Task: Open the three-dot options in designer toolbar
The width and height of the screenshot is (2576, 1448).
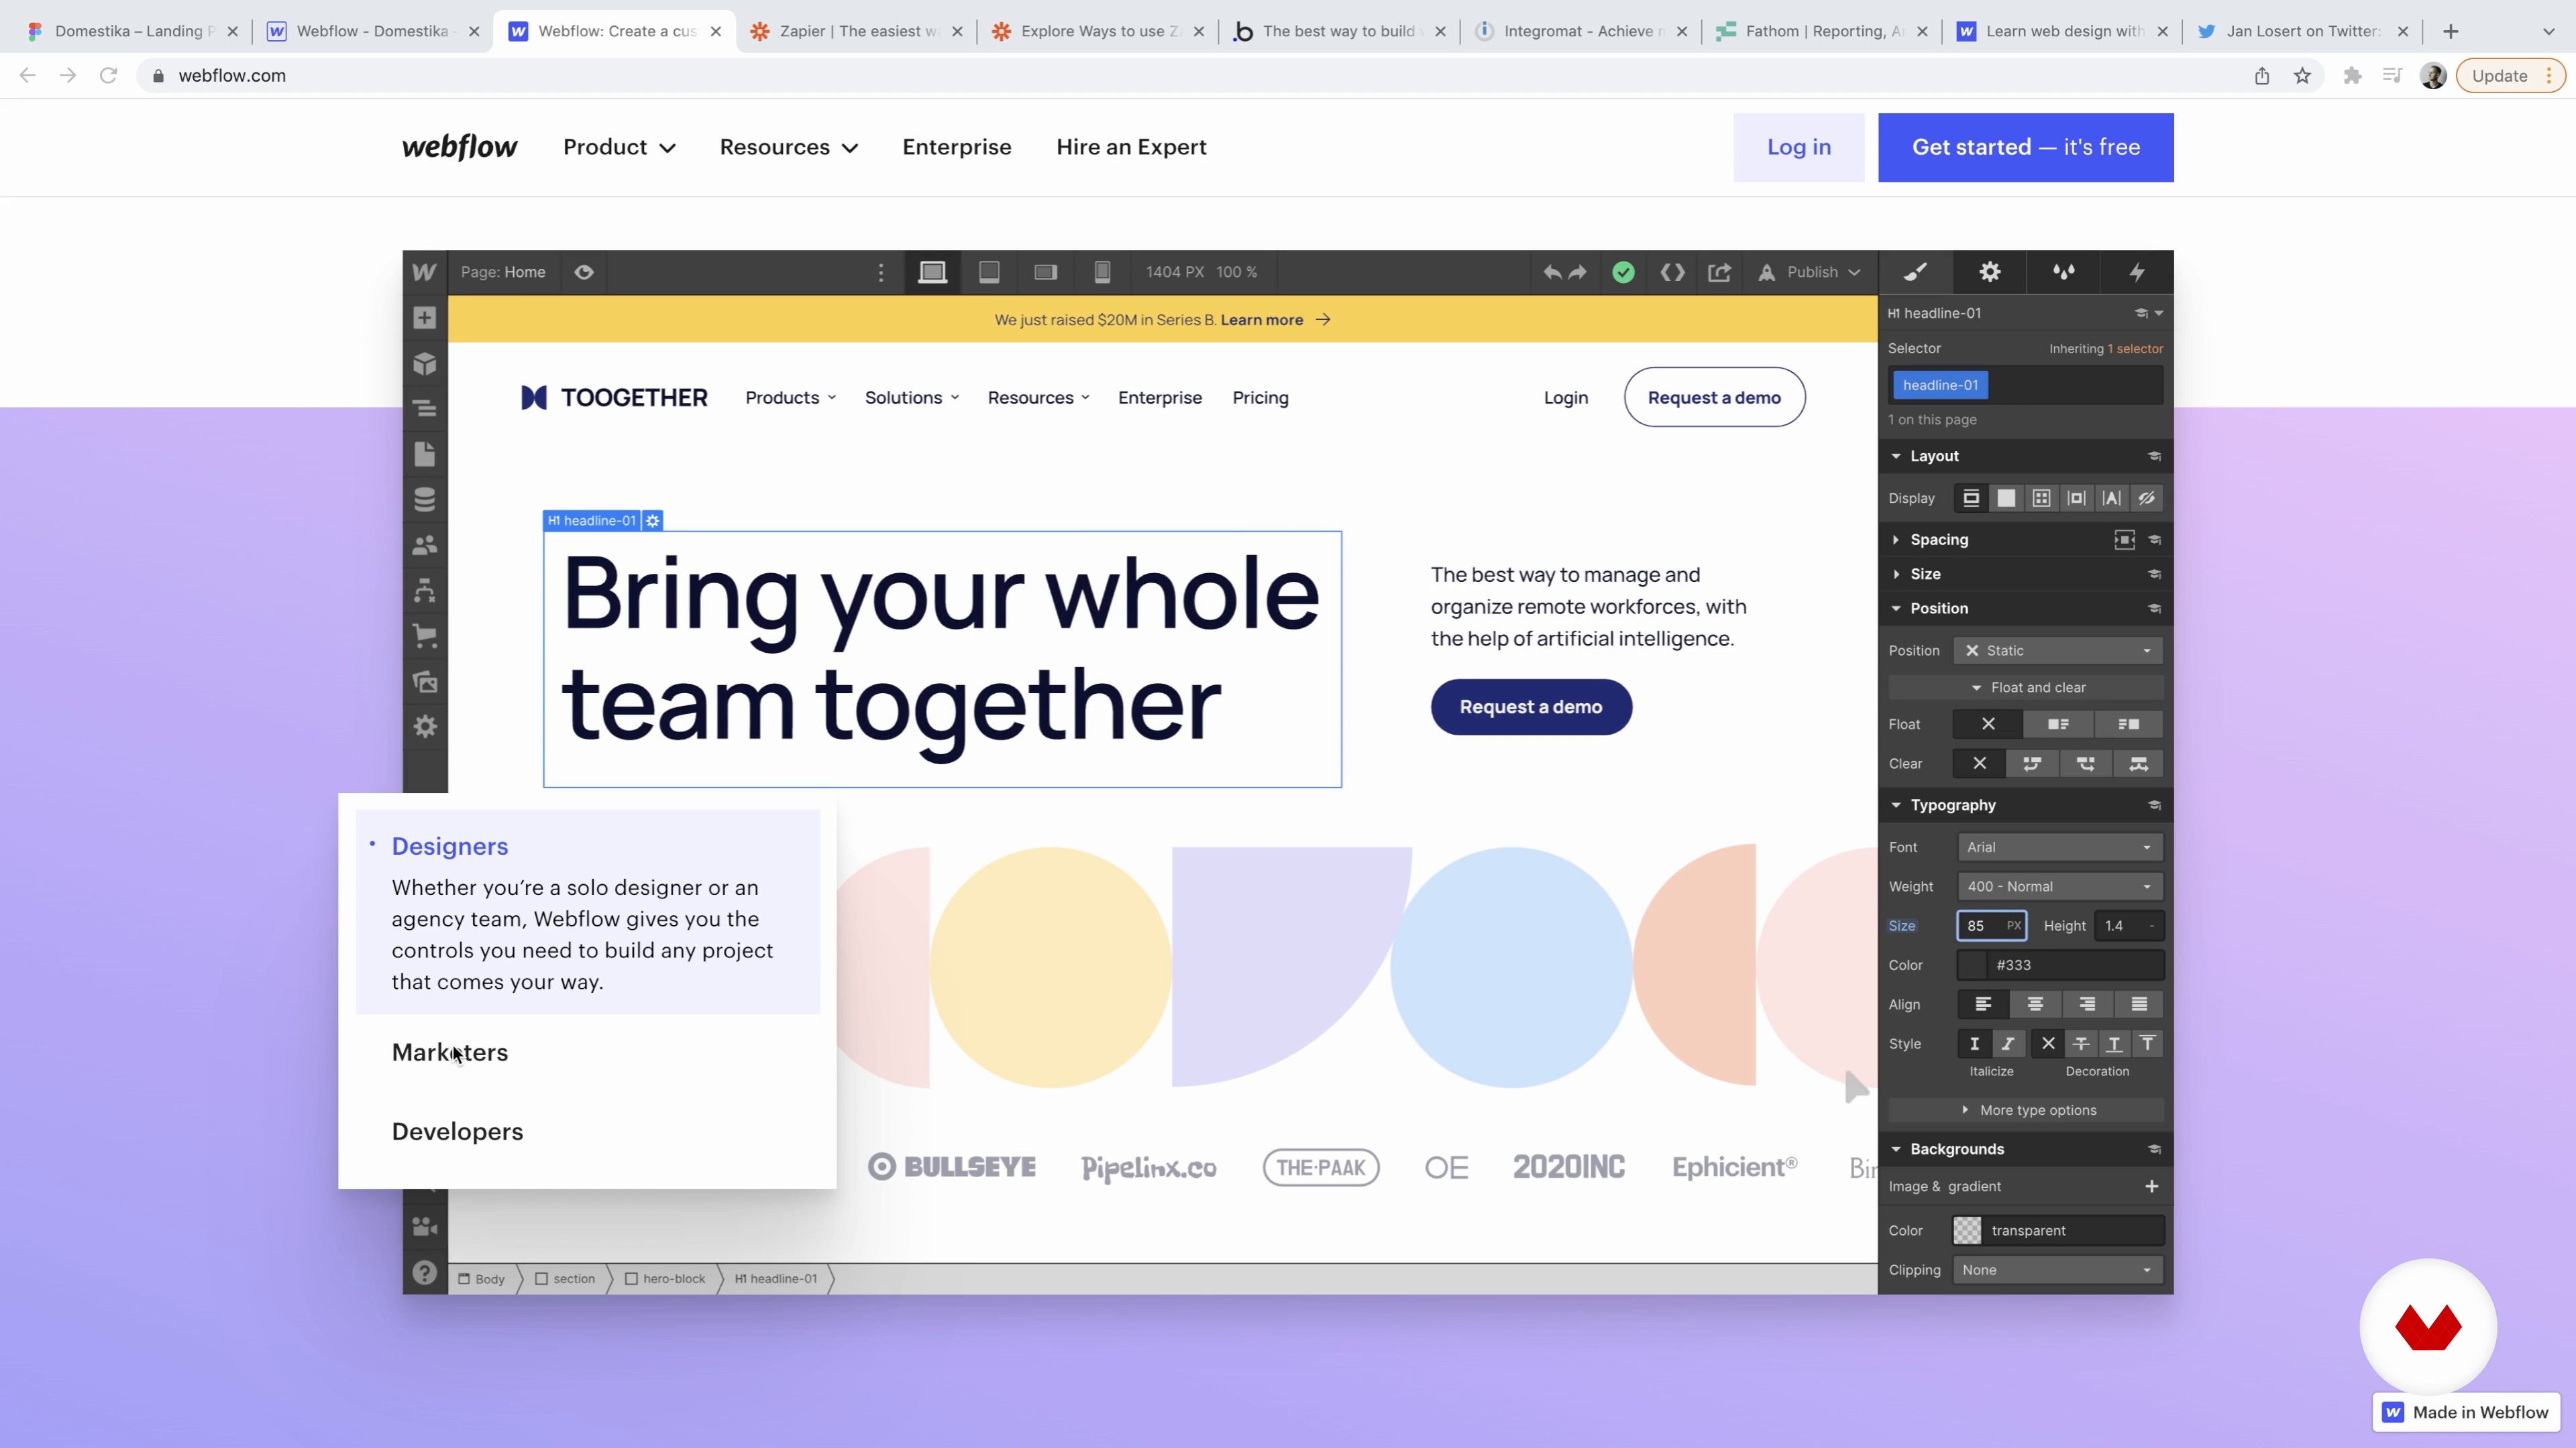Action: coord(881,271)
